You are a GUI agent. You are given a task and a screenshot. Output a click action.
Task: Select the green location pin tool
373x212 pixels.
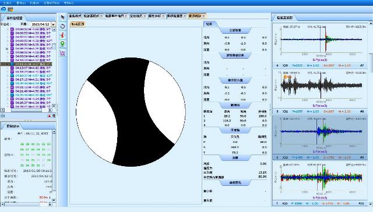coord(62,44)
